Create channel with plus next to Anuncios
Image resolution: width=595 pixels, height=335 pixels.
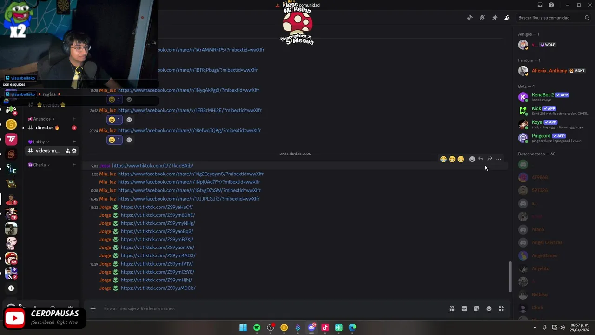pos(74,119)
